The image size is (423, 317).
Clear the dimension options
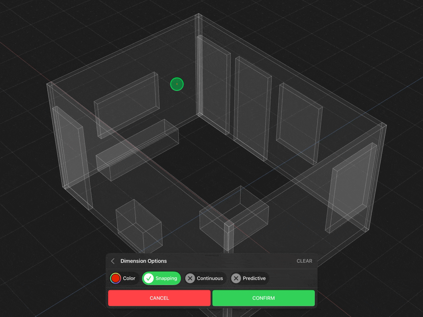pyautogui.click(x=304, y=261)
